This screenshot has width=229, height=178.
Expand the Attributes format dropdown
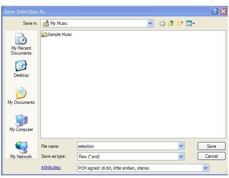(x=206, y=168)
